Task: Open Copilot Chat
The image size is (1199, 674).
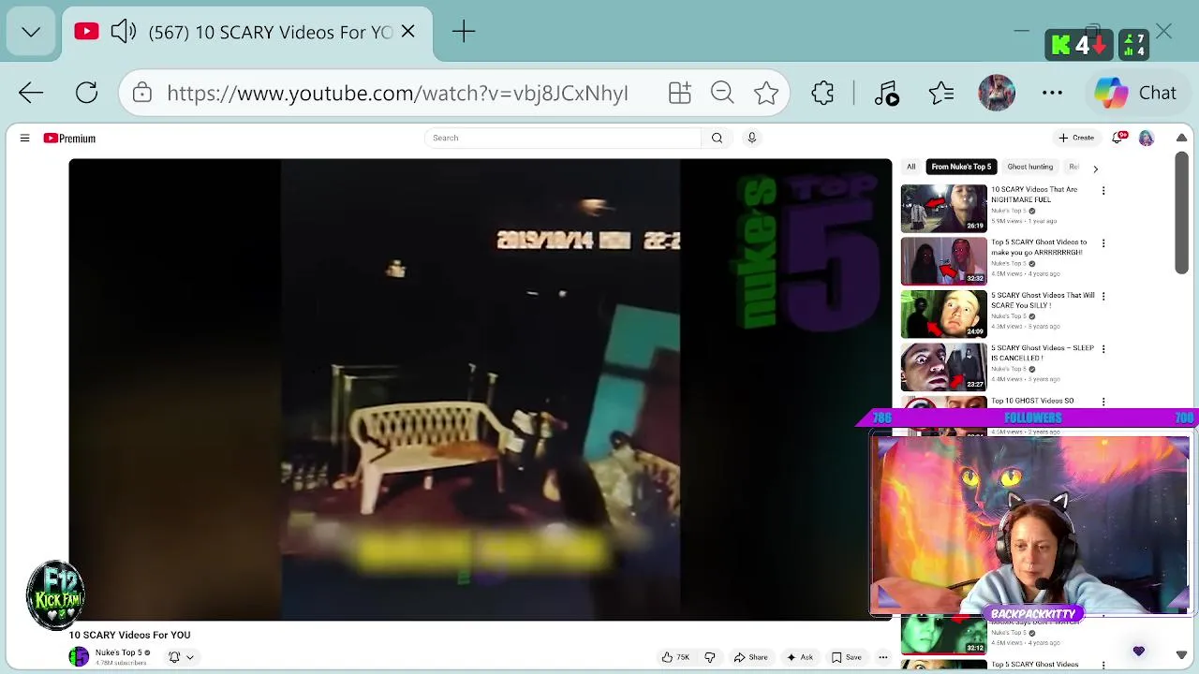Action: 1135,93
